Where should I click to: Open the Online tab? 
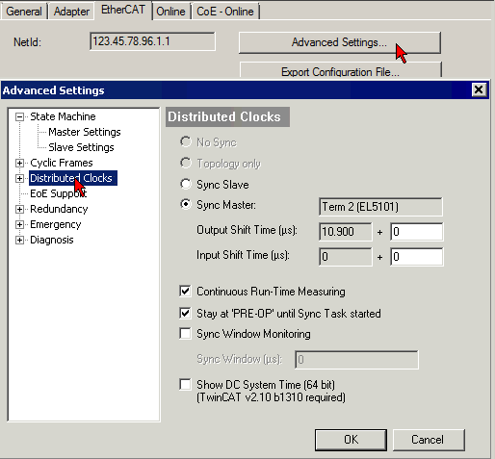coord(170,12)
